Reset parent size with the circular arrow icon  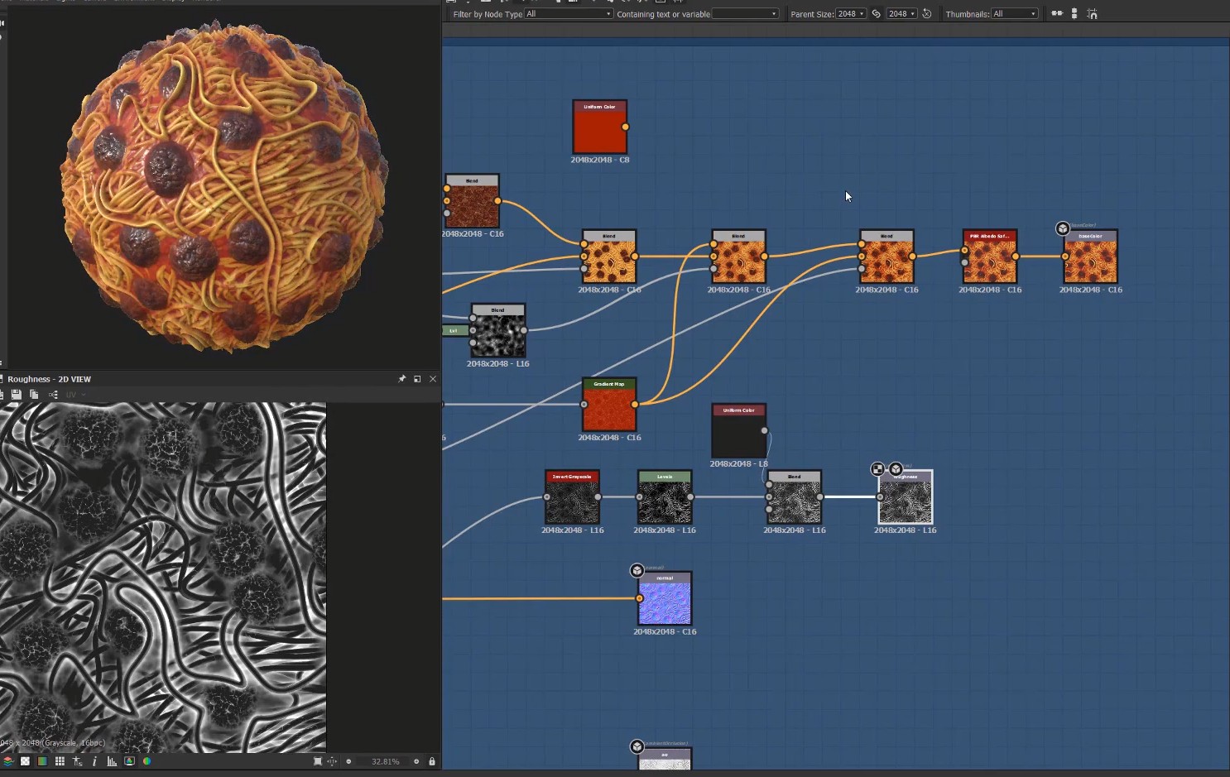(927, 14)
